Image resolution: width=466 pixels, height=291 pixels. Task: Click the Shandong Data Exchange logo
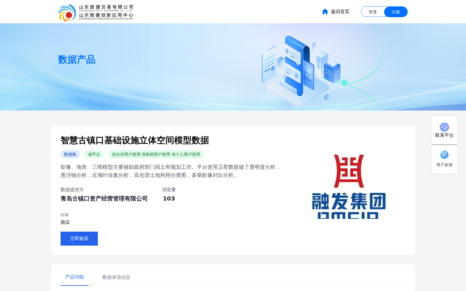96,13
